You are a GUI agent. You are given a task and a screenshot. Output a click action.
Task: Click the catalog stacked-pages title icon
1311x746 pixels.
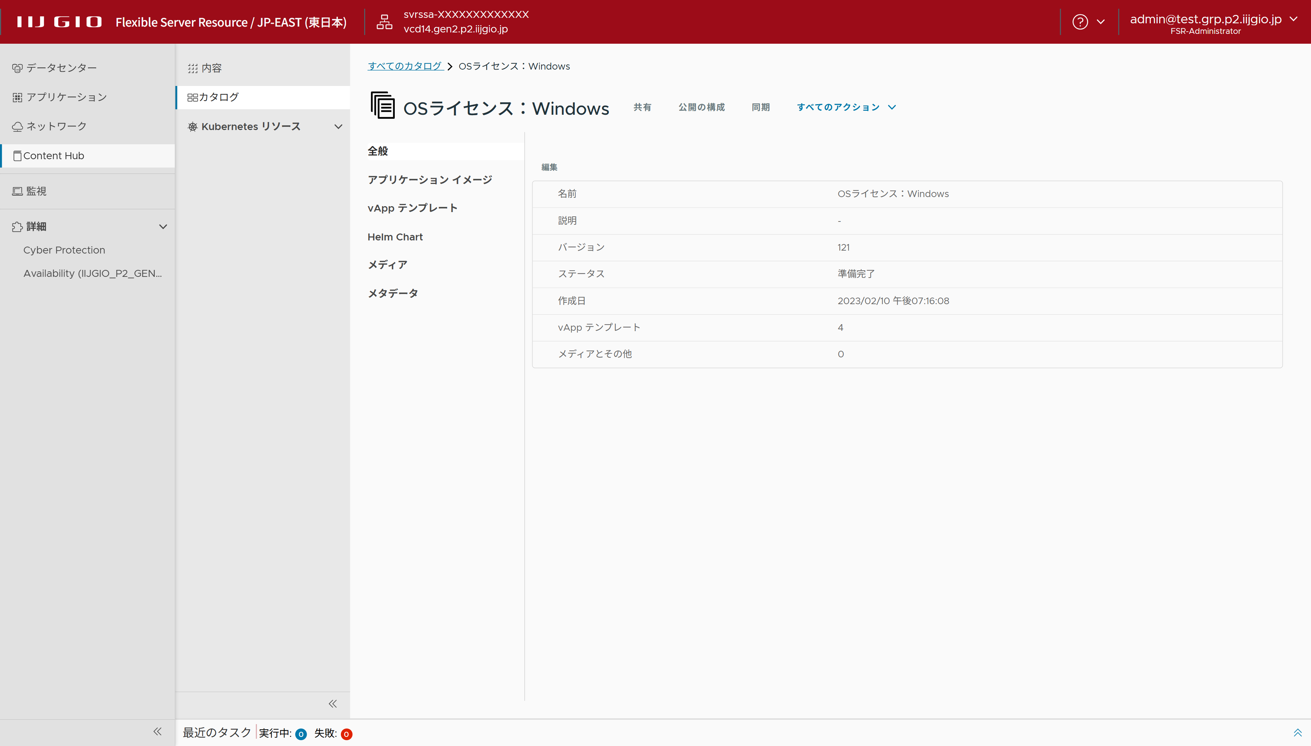pyautogui.click(x=382, y=106)
